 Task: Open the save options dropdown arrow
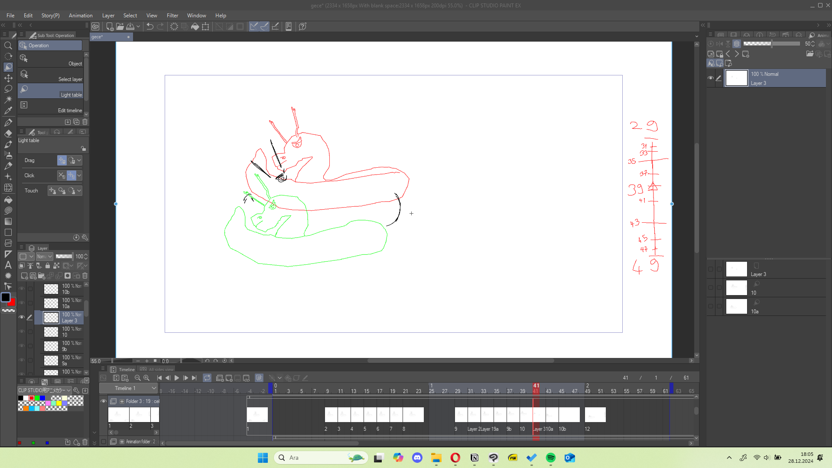coord(138,26)
